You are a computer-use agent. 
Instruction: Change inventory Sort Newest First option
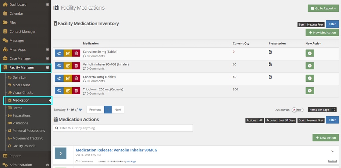coord(311,25)
